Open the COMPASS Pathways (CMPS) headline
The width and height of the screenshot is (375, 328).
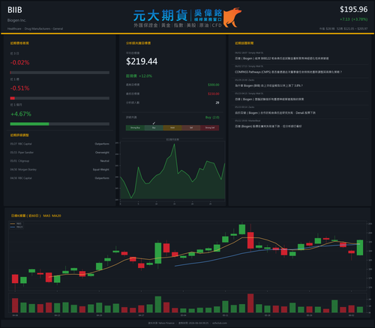point(288,72)
